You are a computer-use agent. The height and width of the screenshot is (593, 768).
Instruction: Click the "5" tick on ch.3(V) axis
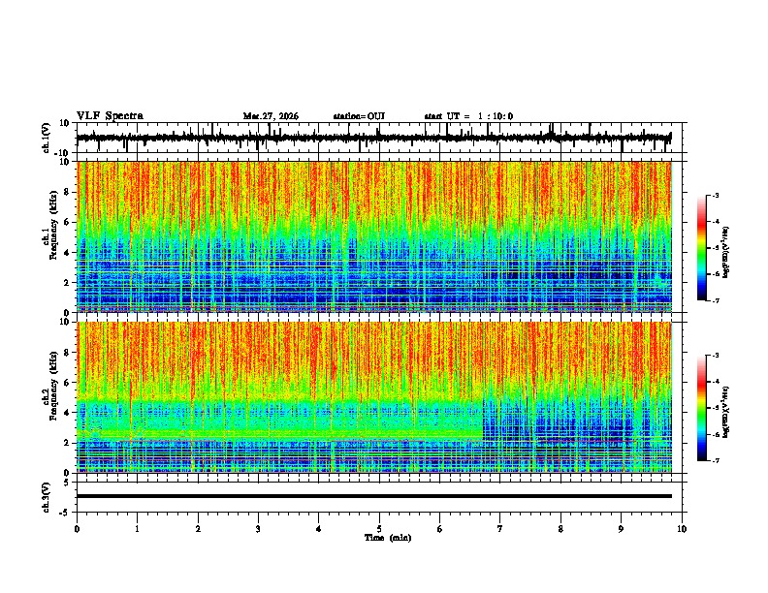pyautogui.click(x=67, y=482)
